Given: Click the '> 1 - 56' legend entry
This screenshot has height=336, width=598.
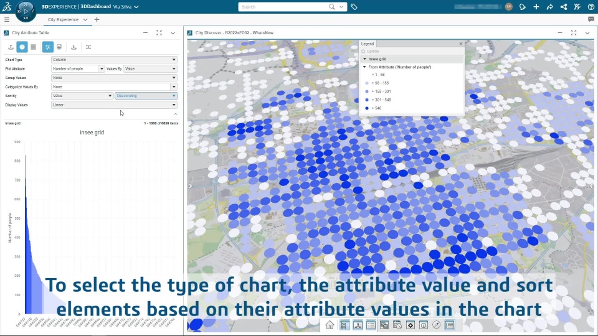Looking at the screenshot, I should (378, 75).
